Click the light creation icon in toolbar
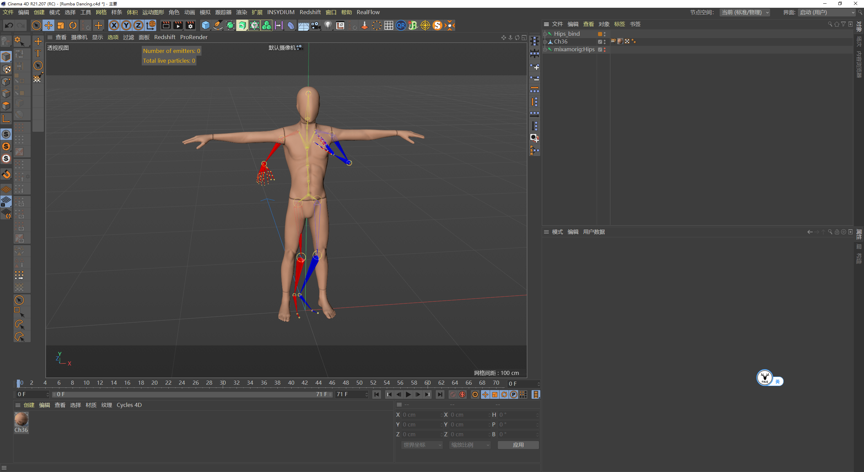This screenshot has height=472, width=864. tap(328, 25)
